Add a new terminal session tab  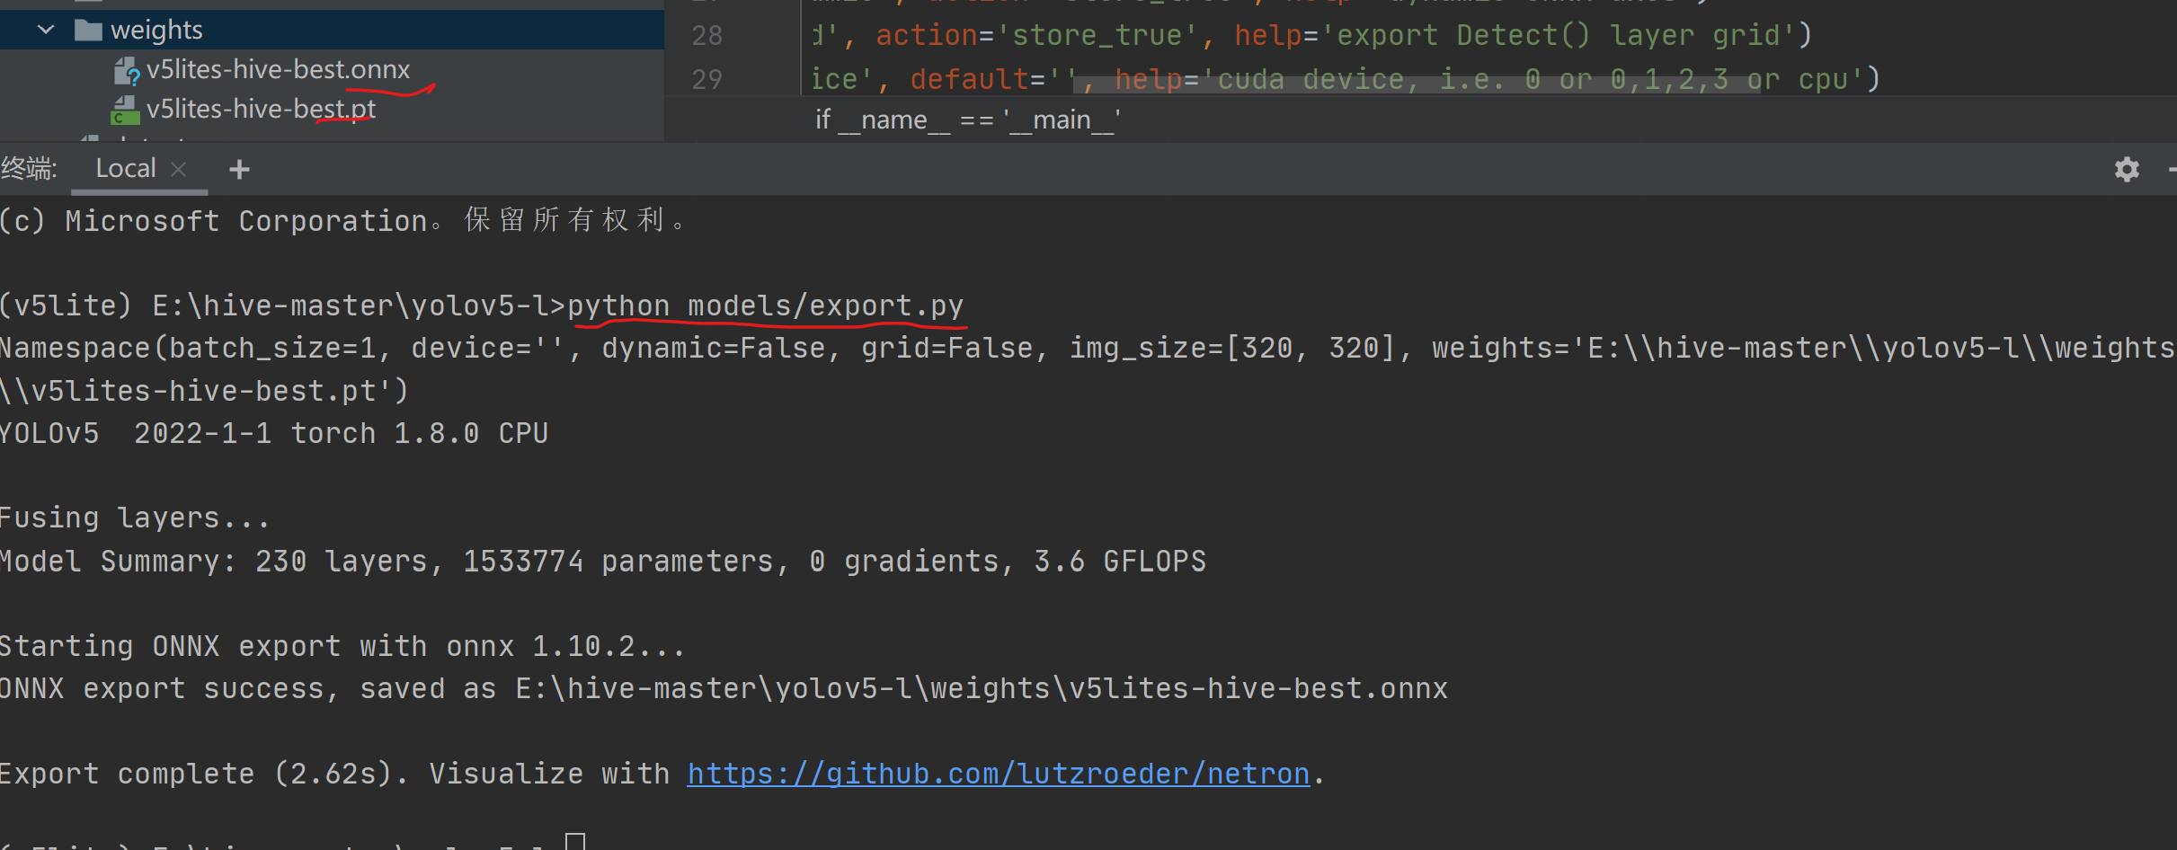(x=239, y=169)
